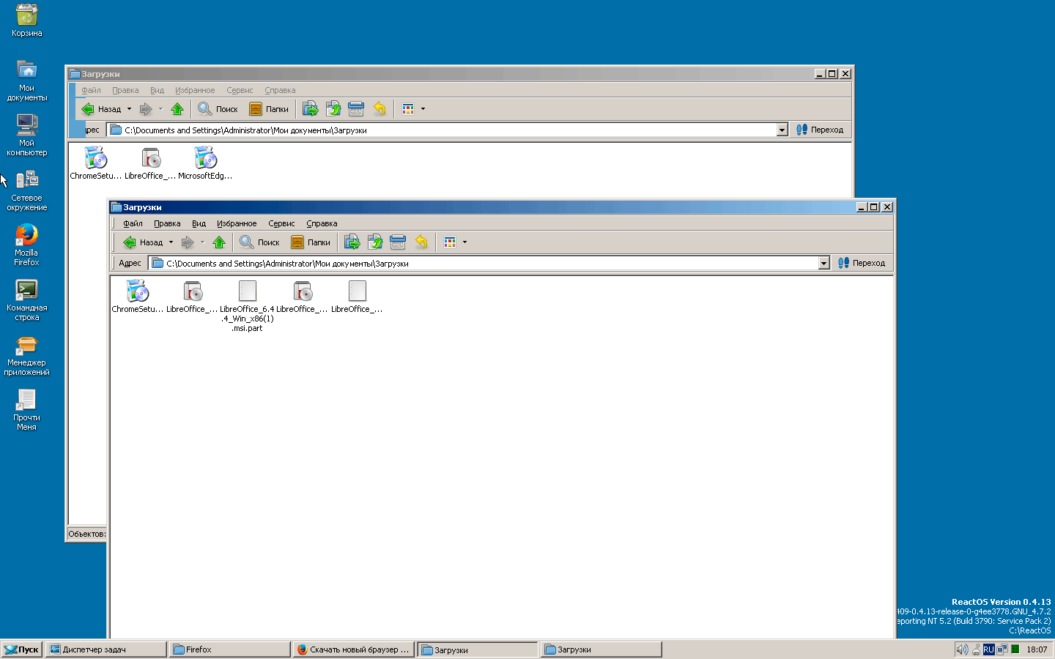
Task: Open Сервис menu in front Загрузки window
Action: (x=281, y=223)
